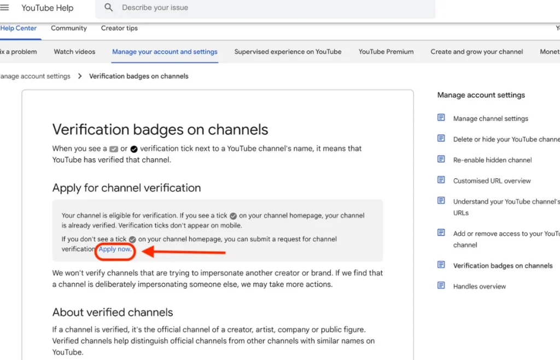Click the Apply for channel verification heading
The height and width of the screenshot is (360, 560).
point(126,188)
